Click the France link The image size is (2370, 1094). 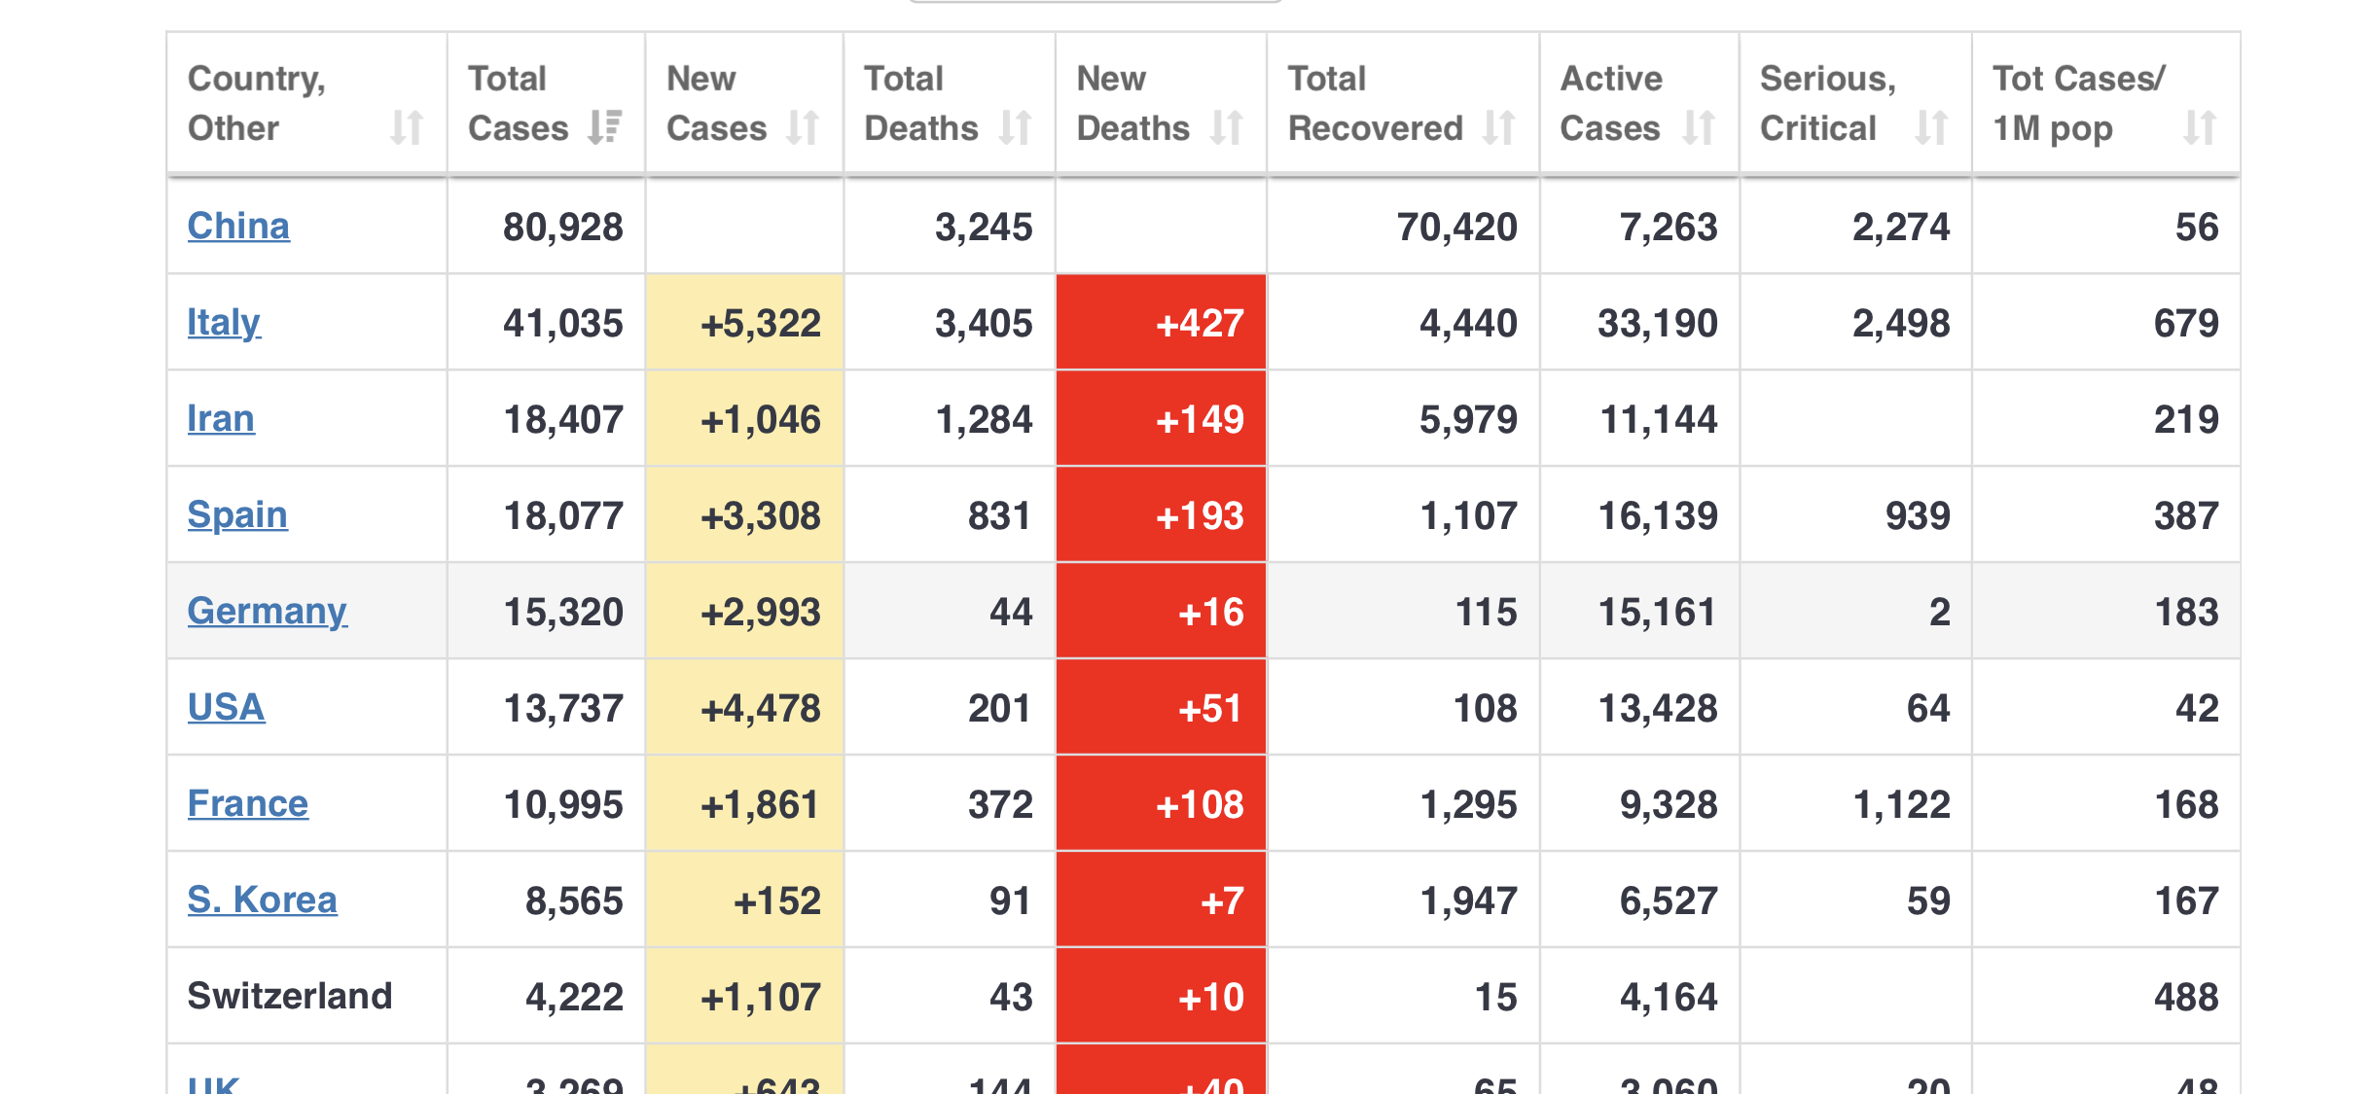click(247, 803)
